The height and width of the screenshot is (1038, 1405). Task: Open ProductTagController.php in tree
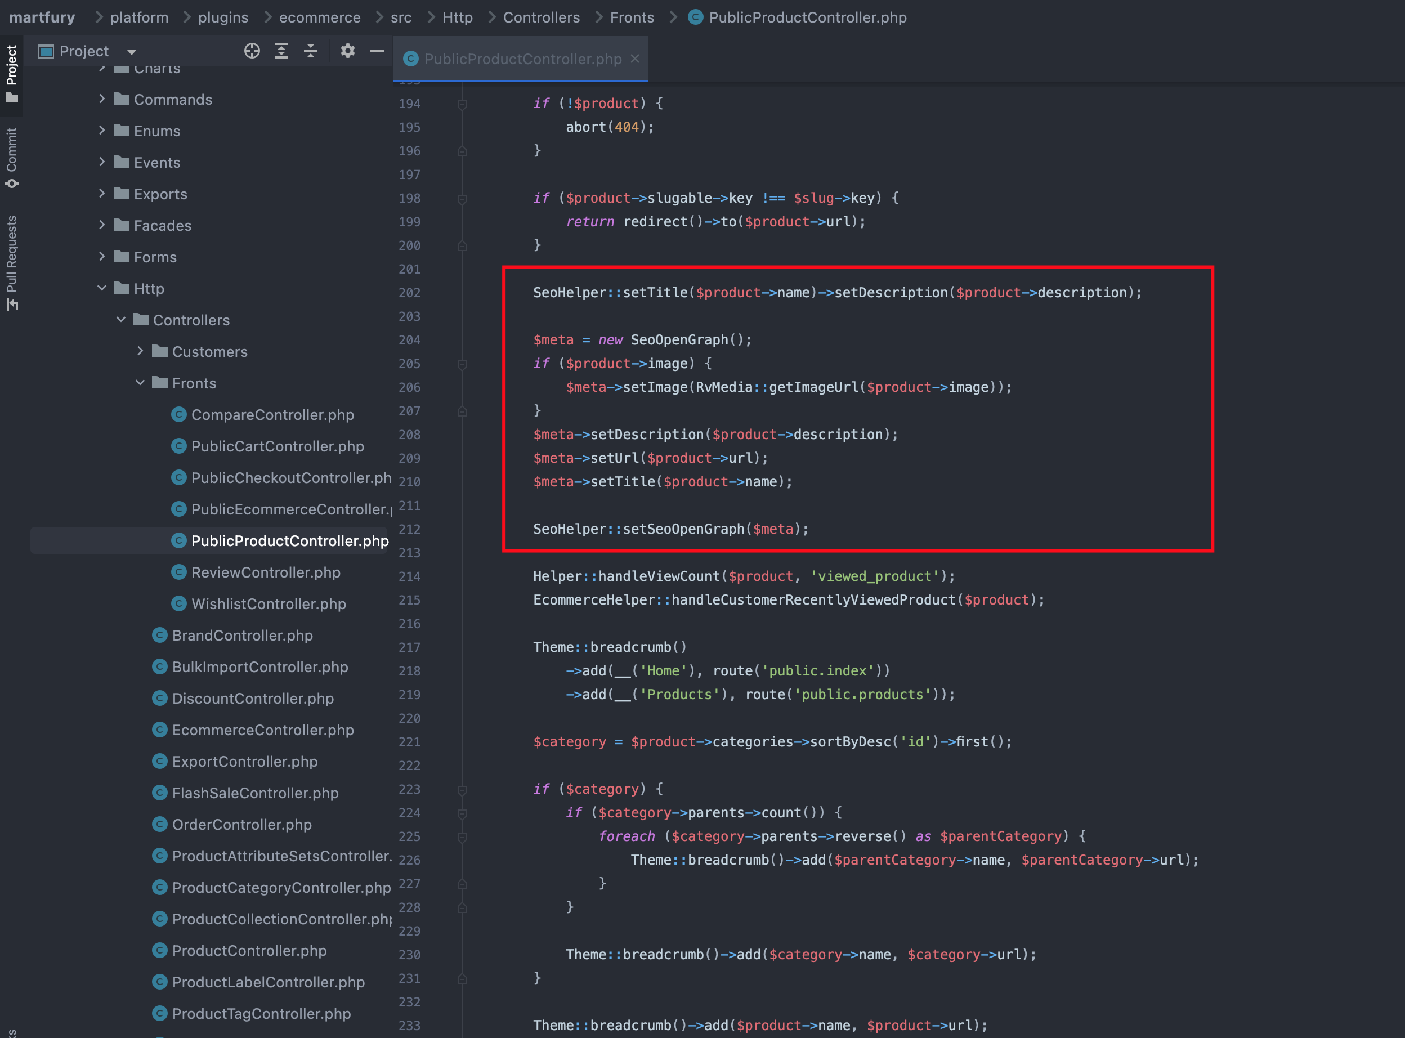coord(252,1013)
